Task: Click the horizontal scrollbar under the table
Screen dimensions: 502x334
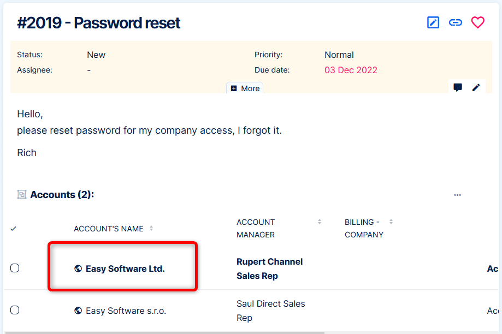Action: coord(164,332)
